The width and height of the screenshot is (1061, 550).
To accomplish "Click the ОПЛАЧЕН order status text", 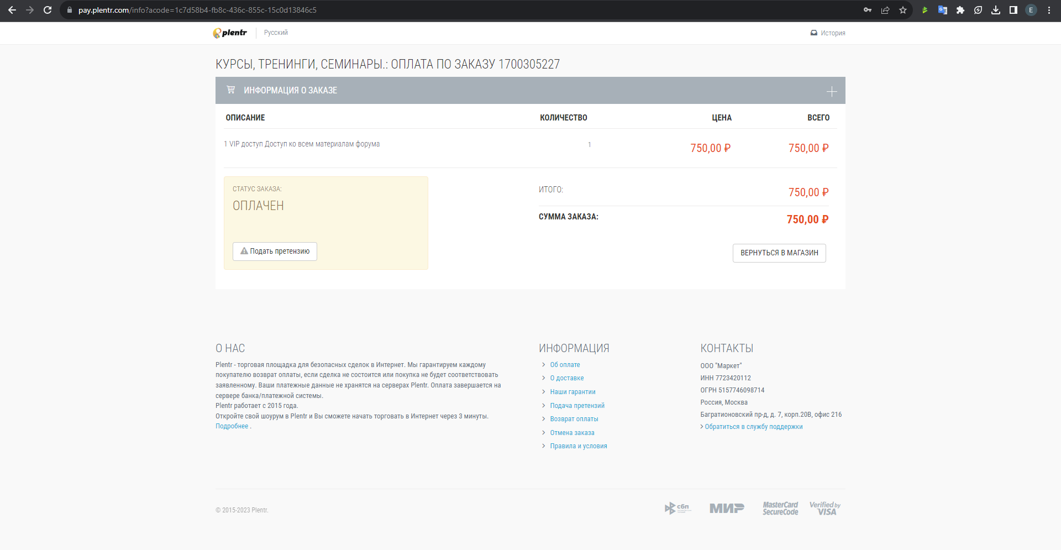I will pyautogui.click(x=258, y=206).
